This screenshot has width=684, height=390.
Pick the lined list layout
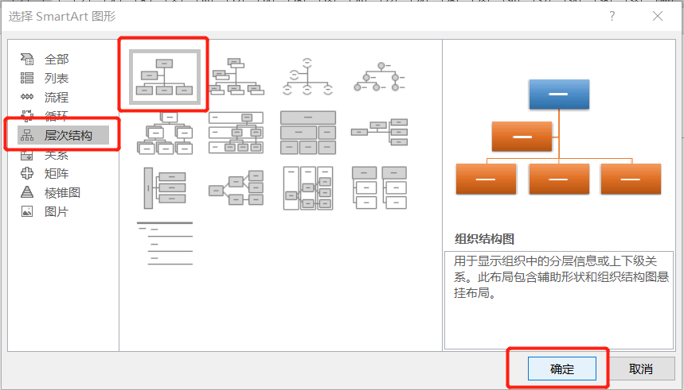tap(165, 244)
